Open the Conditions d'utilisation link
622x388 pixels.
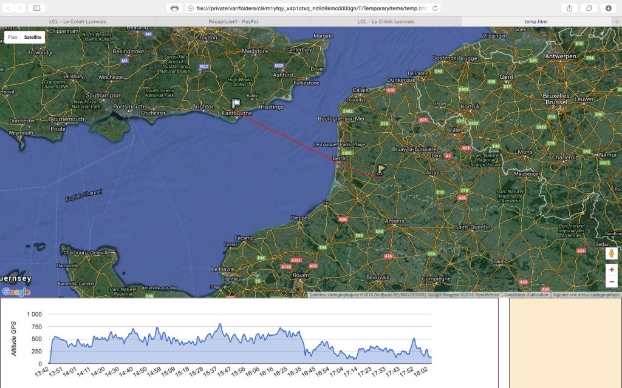(526, 295)
